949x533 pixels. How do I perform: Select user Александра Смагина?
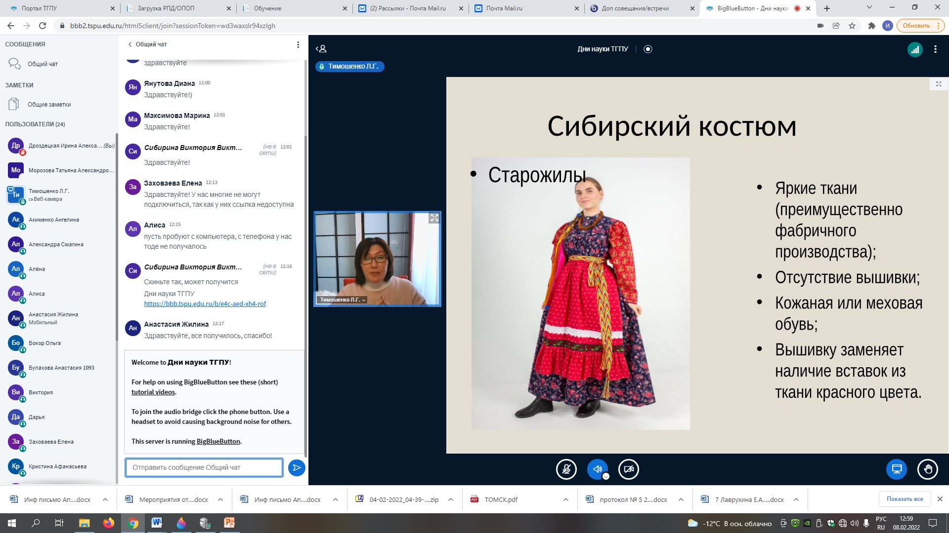(x=61, y=244)
